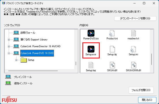Viewport: 159px width, 104px height.
Task: Launch the Setup.exe installer icon
Action: click(x=91, y=49)
